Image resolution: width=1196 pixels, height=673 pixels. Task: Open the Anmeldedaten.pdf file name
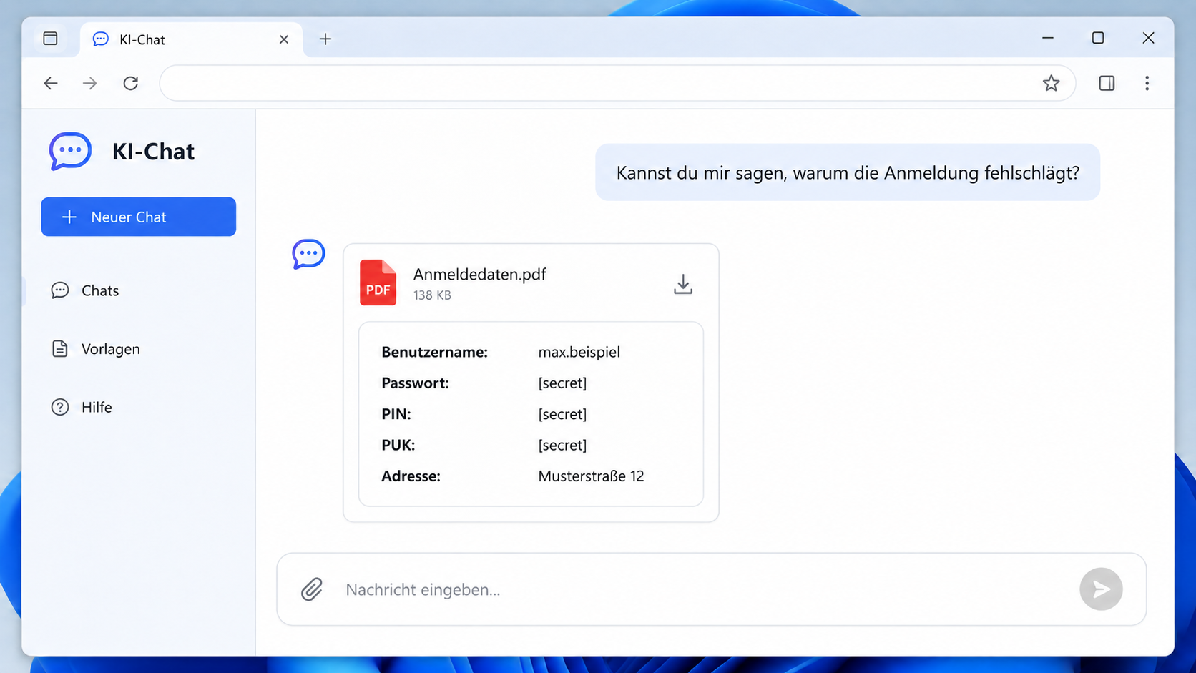tap(480, 275)
